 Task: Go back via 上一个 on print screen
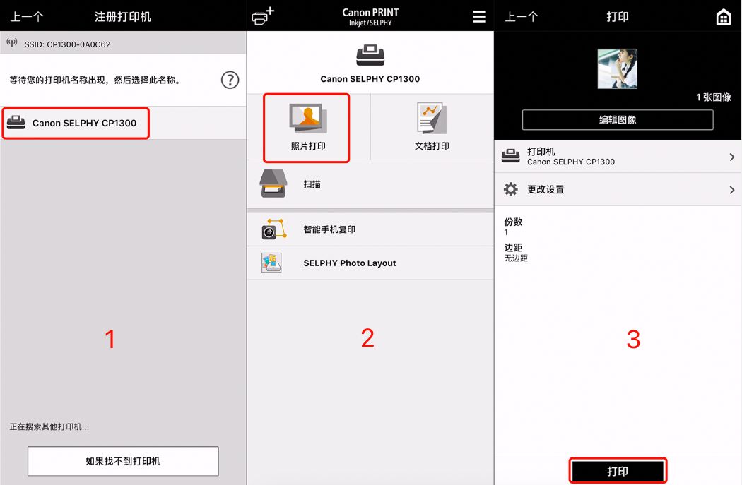[x=522, y=17]
